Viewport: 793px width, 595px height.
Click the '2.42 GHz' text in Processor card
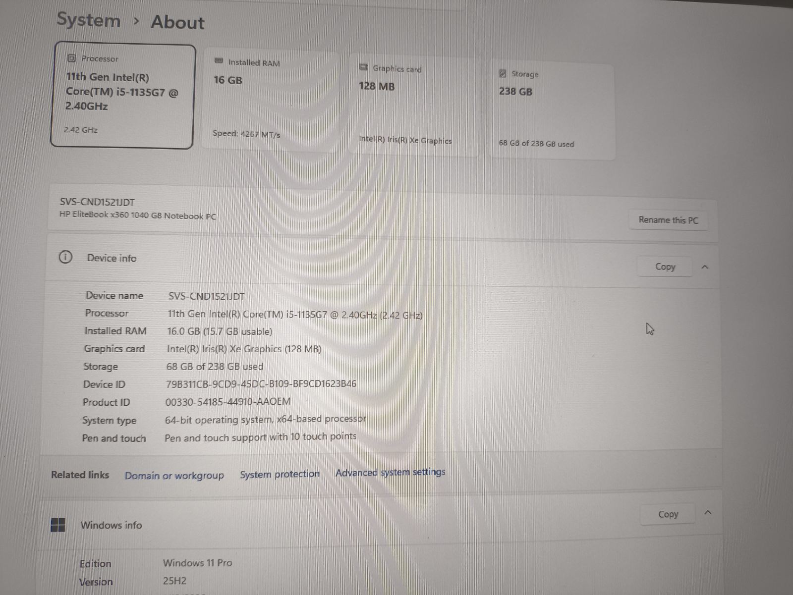(x=80, y=130)
